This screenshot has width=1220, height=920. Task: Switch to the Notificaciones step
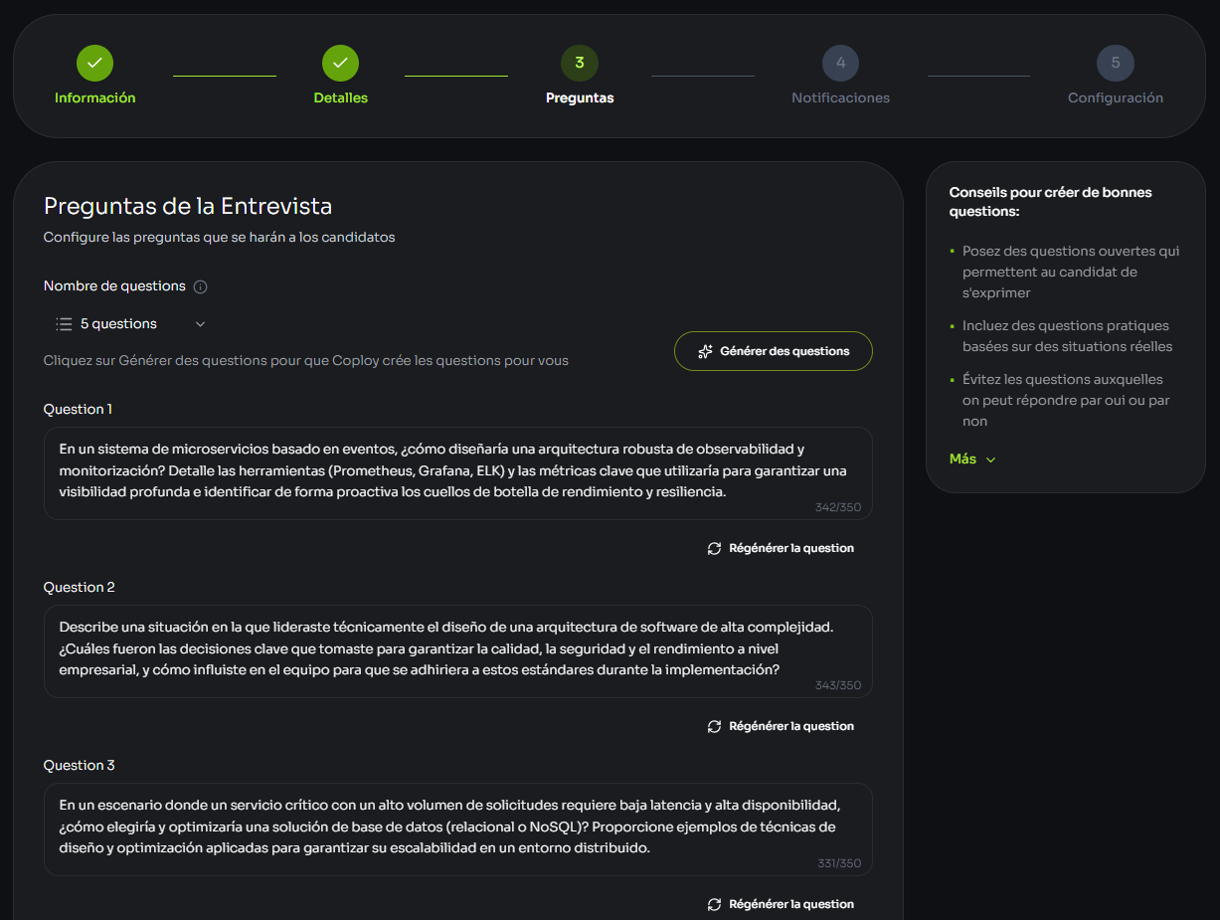[x=840, y=62]
